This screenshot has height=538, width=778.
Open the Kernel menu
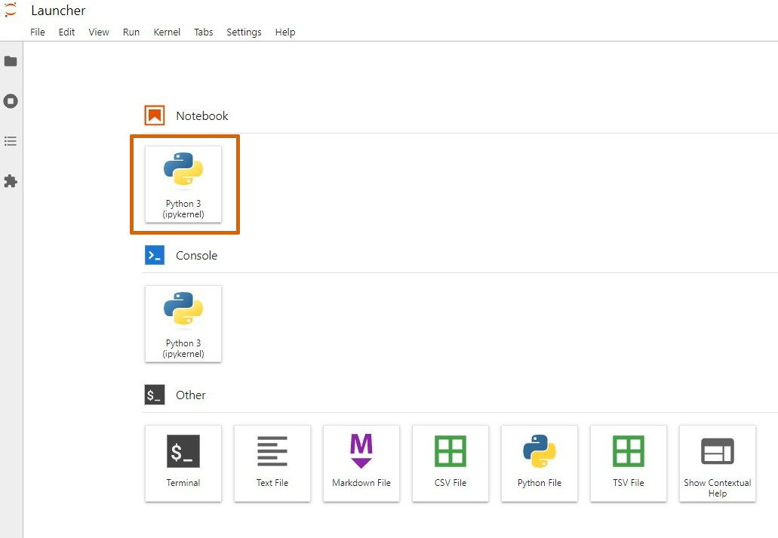167,32
